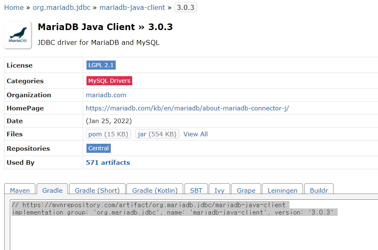Open the MySQL Drivers category tag
Screen dimensions: 378x250
[109, 81]
